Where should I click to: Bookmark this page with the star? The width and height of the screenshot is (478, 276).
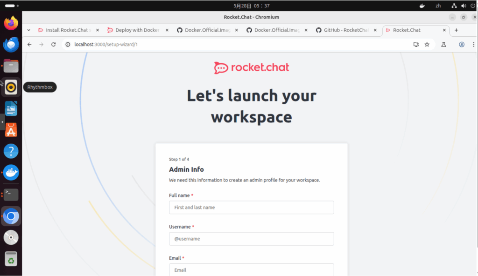pyautogui.click(x=427, y=44)
